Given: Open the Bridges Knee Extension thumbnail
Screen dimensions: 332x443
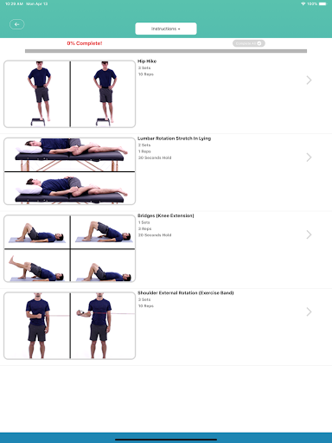Looking at the screenshot, I should (x=69, y=248).
